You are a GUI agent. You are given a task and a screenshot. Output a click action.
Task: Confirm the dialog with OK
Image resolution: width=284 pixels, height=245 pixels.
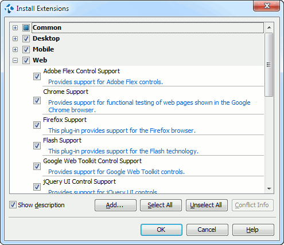[161, 230]
